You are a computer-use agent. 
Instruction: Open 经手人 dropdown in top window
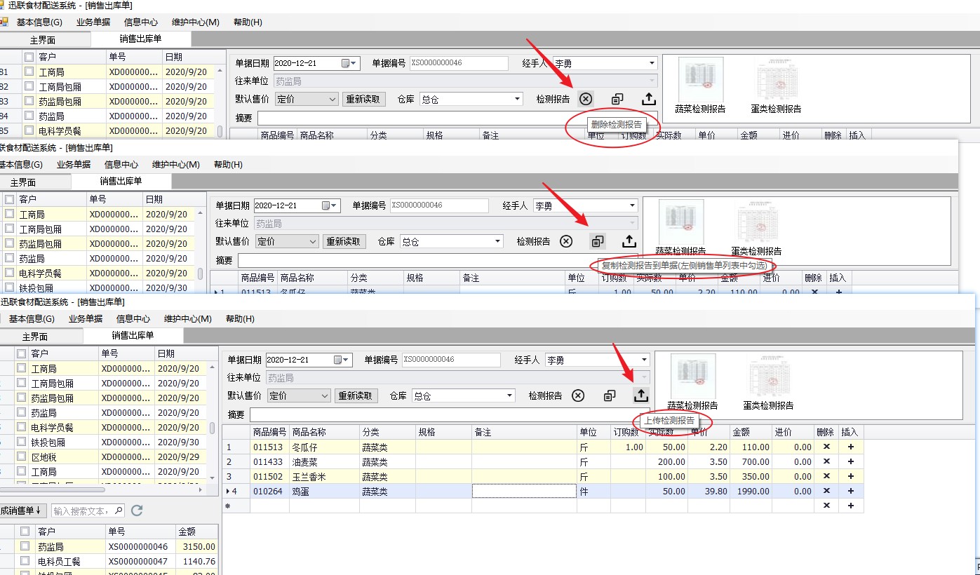pyautogui.click(x=652, y=63)
